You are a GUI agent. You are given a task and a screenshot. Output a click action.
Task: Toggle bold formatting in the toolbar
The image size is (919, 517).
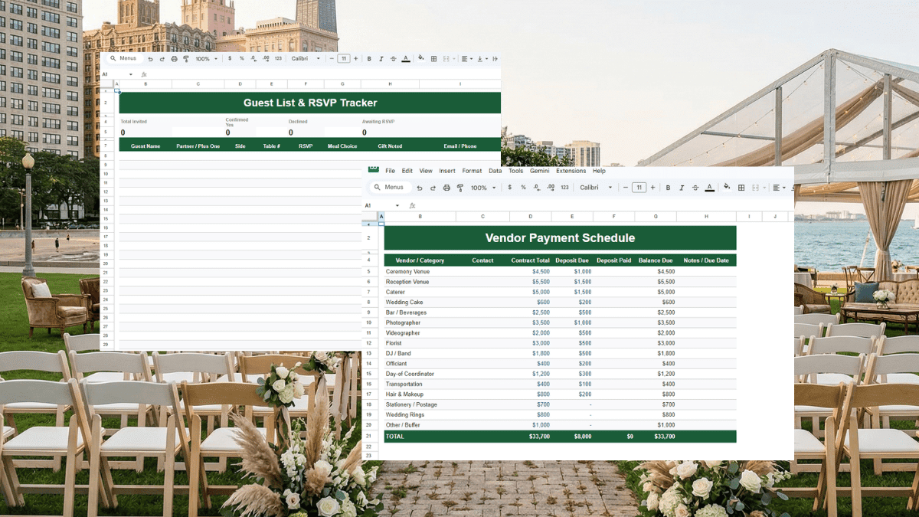[x=668, y=187]
